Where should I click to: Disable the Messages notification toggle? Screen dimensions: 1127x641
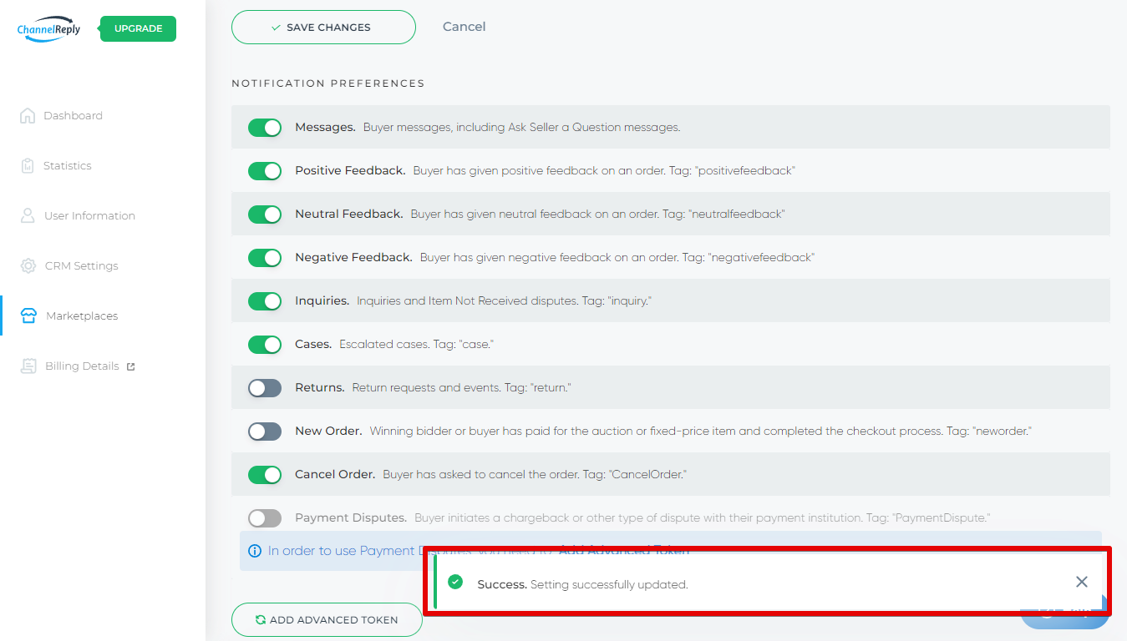point(265,128)
